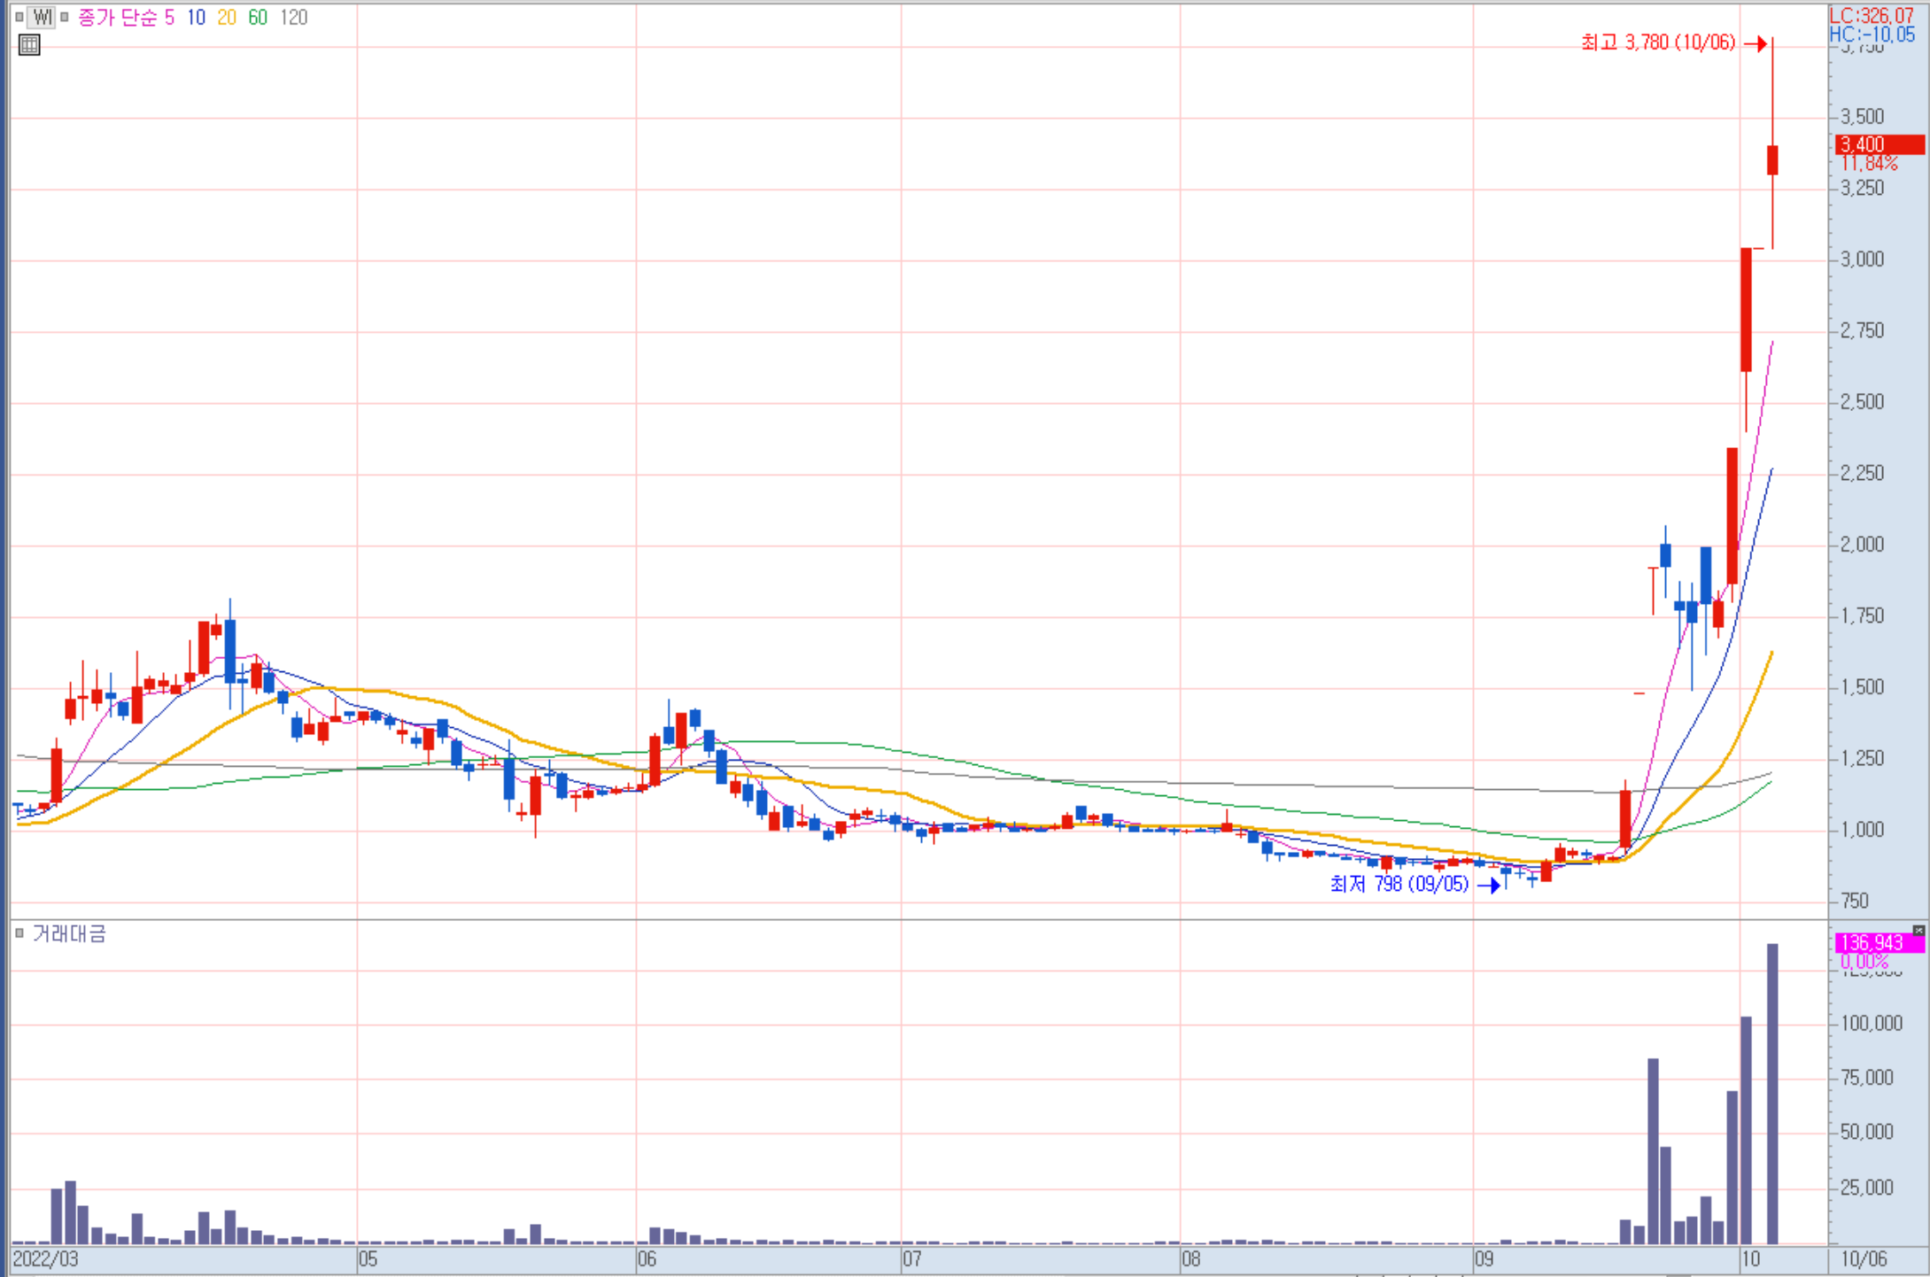Open the 거래대금 indicator label
This screenshot has width=1930, height=1277.
[69, 933]
